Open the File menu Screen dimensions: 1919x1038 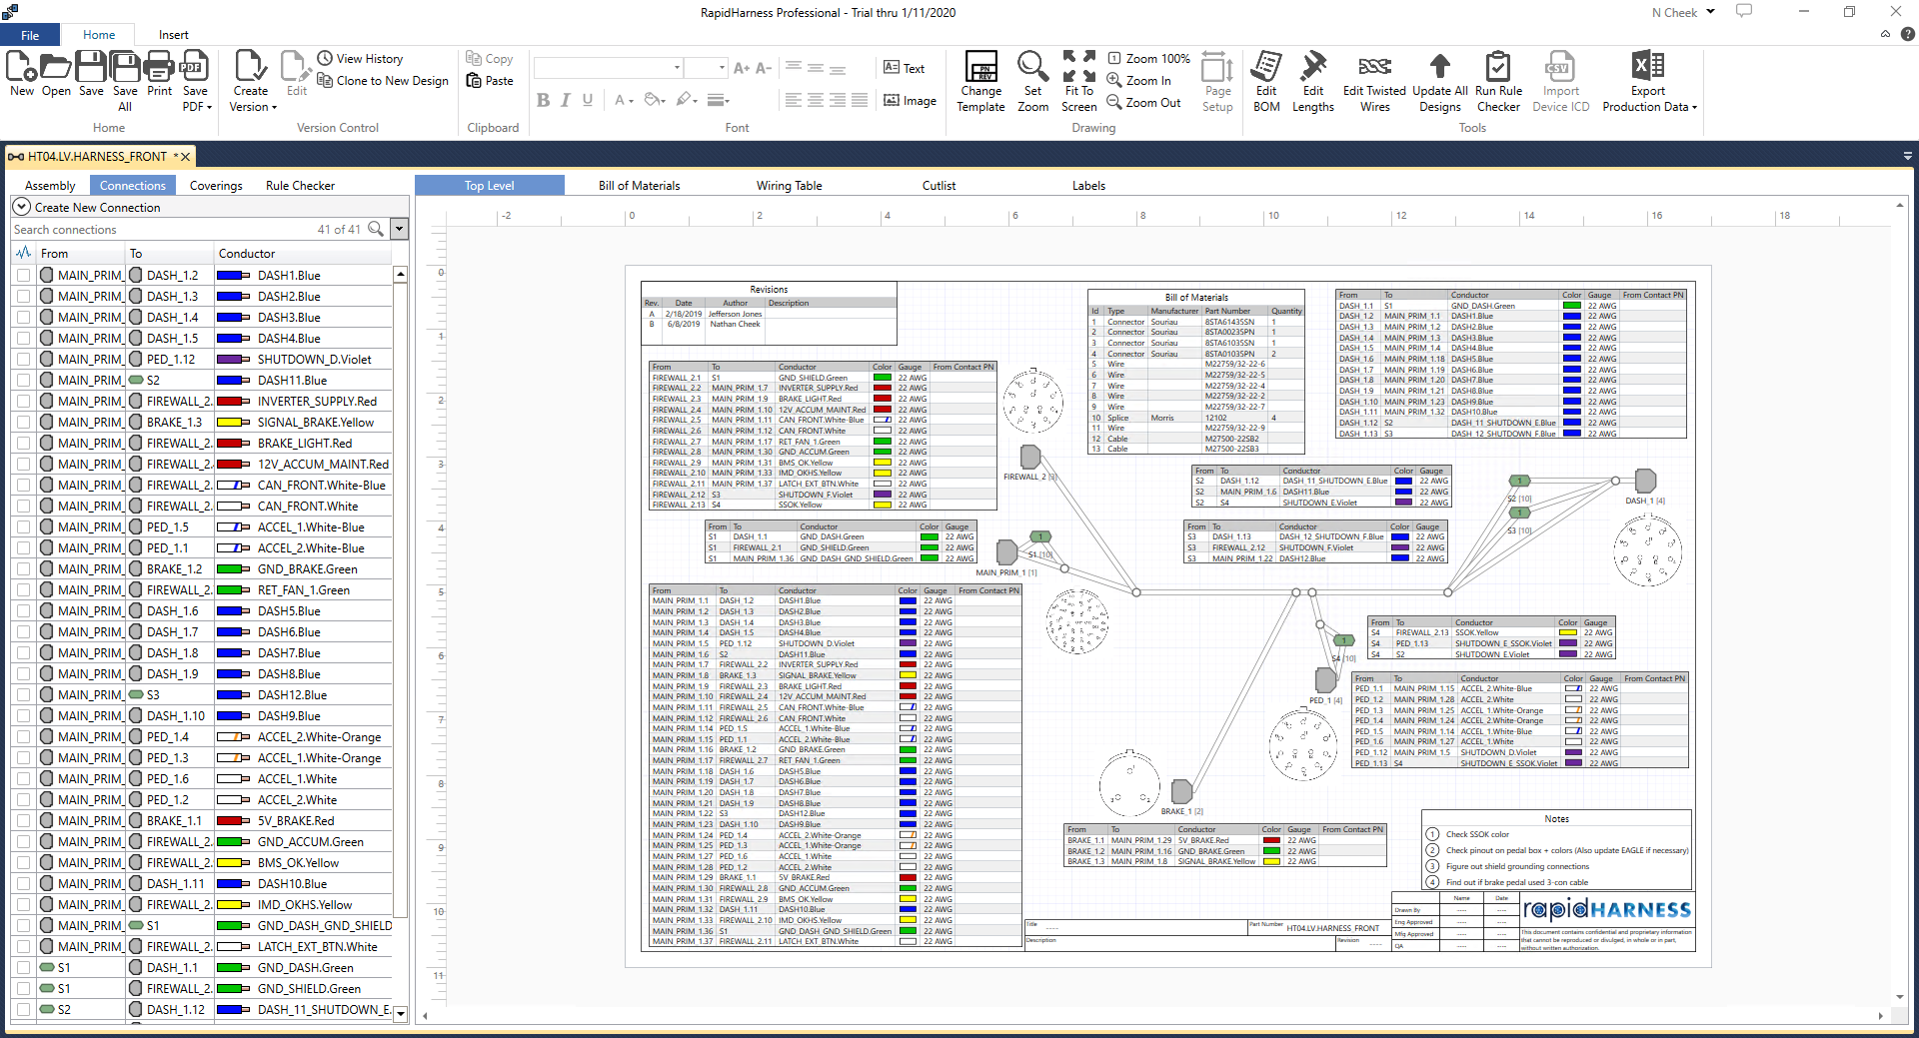tap(30, 35)
